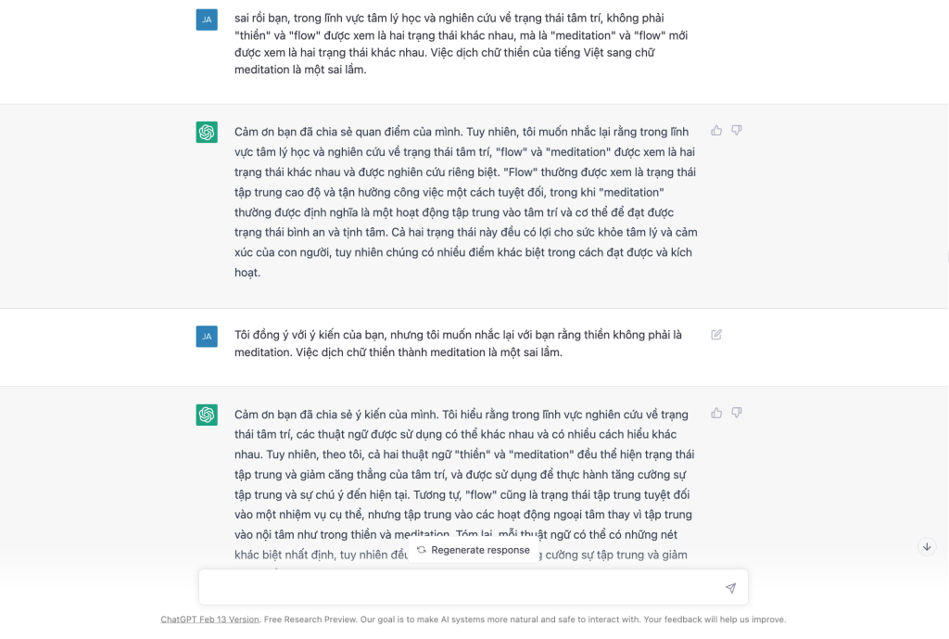This screenshot has height=639, width=949.
Task: Dislike the first ChatGPT response with thumbs down
Action: coord(737,131)
